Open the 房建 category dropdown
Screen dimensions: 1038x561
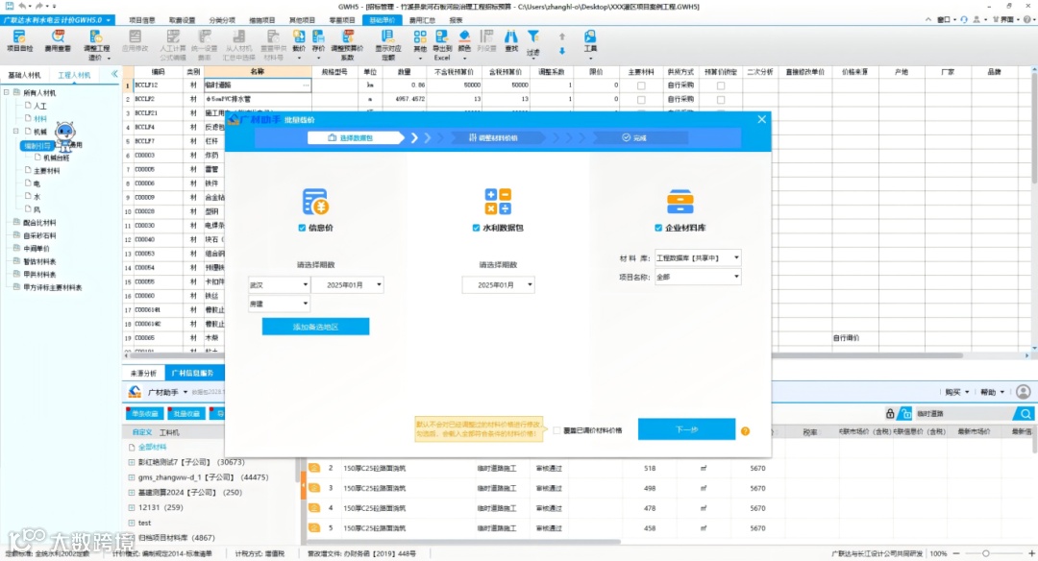279,304
